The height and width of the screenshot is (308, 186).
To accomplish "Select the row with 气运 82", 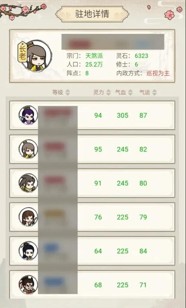I will click(x=92, y=149).
